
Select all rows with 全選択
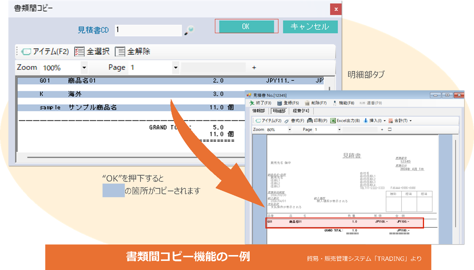(92, 51)
